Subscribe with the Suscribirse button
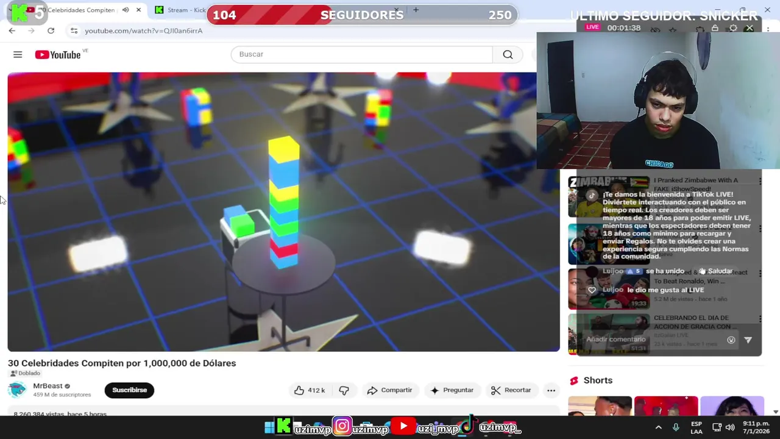Viewport: 780px width, 439px height. 129,390
